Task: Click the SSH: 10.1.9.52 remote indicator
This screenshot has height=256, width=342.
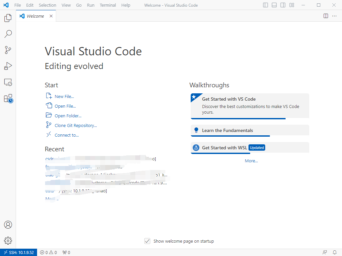Action: coord(19,253)
